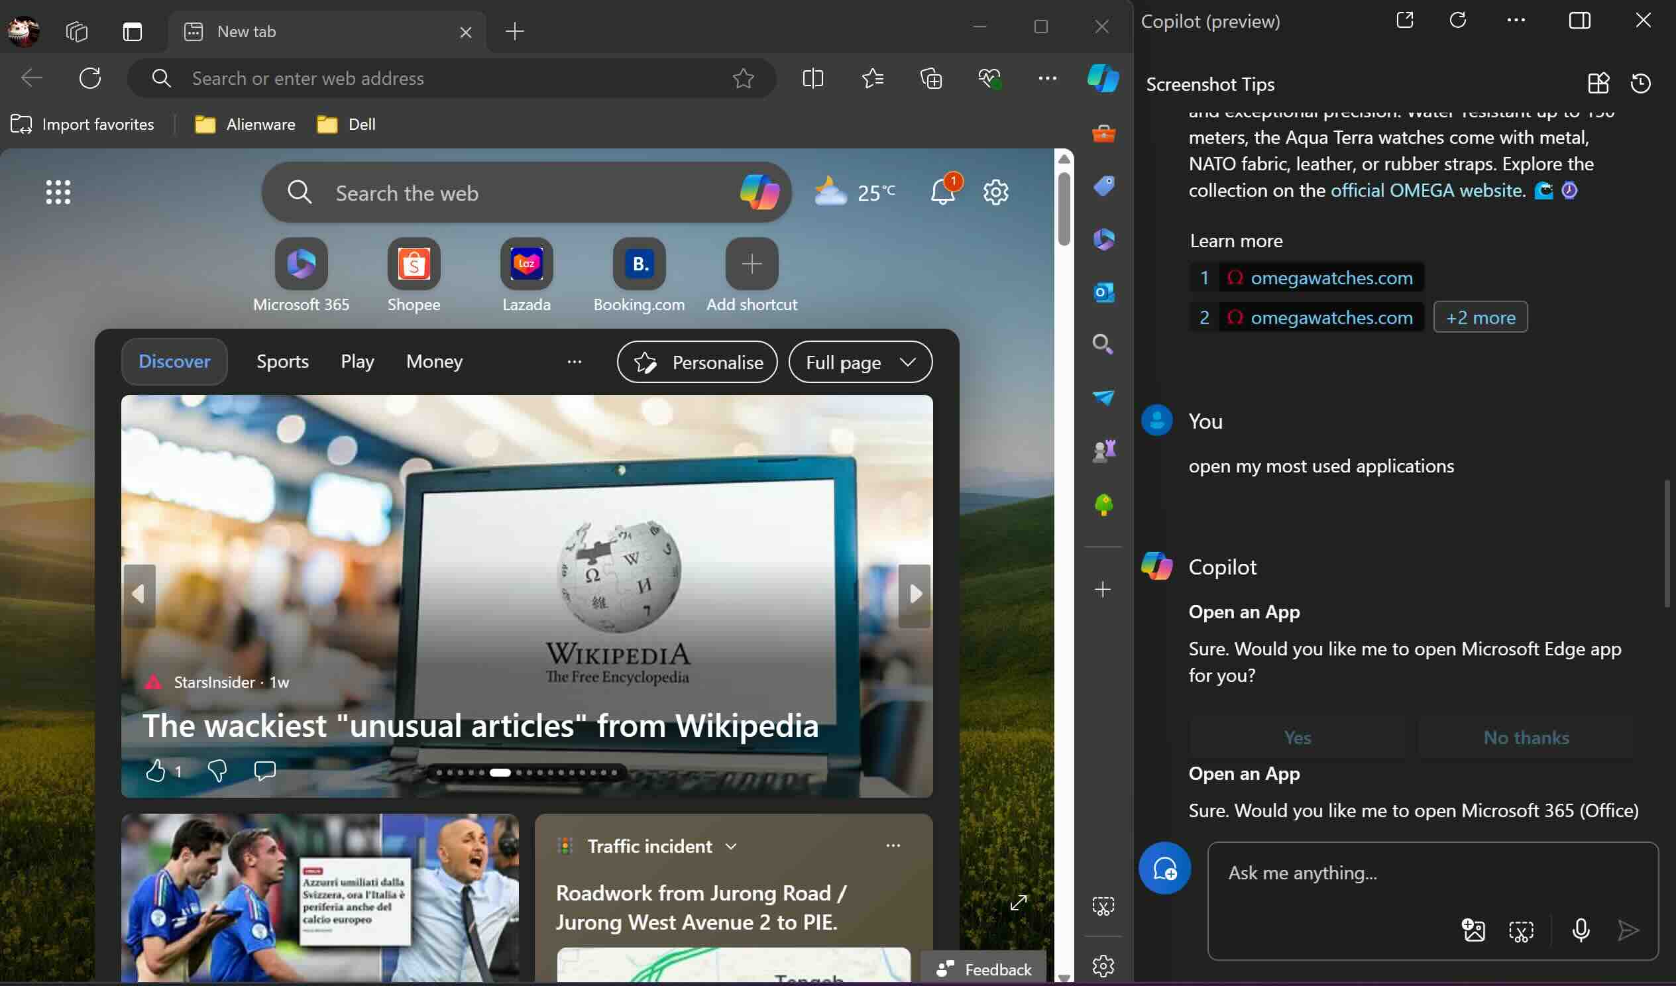Open new tab page settings gear
1676x986 pixels.
(x=995, y=192)
